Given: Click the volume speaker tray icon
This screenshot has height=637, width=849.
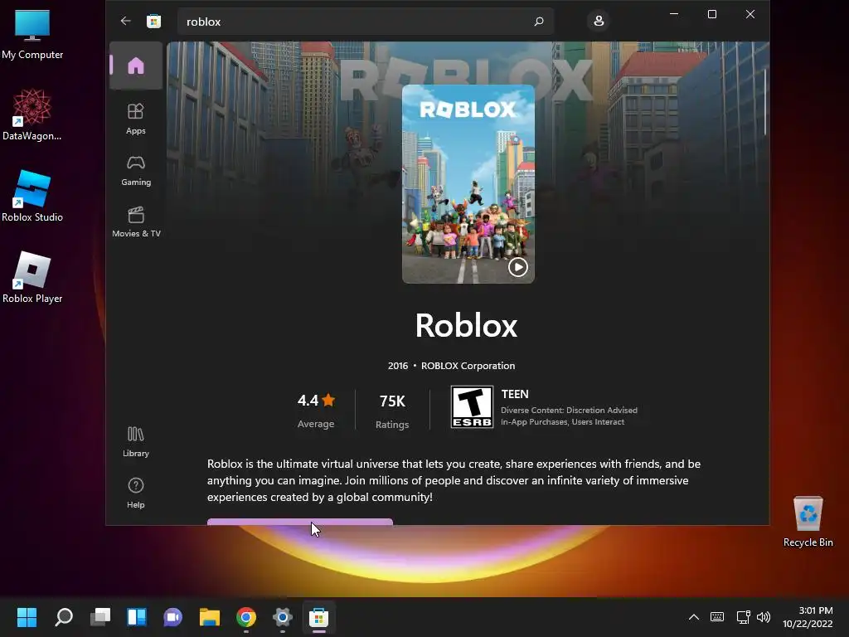Looking at the screenshot, I should [x=764, y=617].
